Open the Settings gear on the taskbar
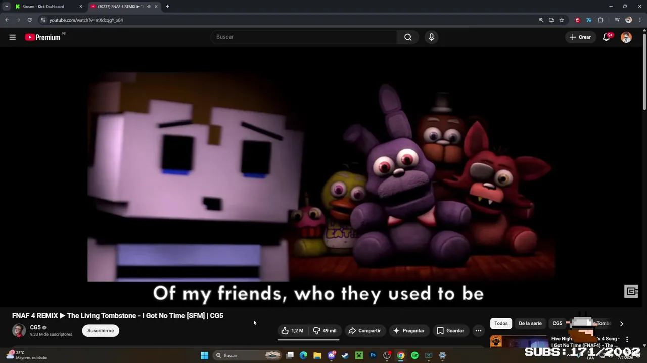 pos(442,355)
